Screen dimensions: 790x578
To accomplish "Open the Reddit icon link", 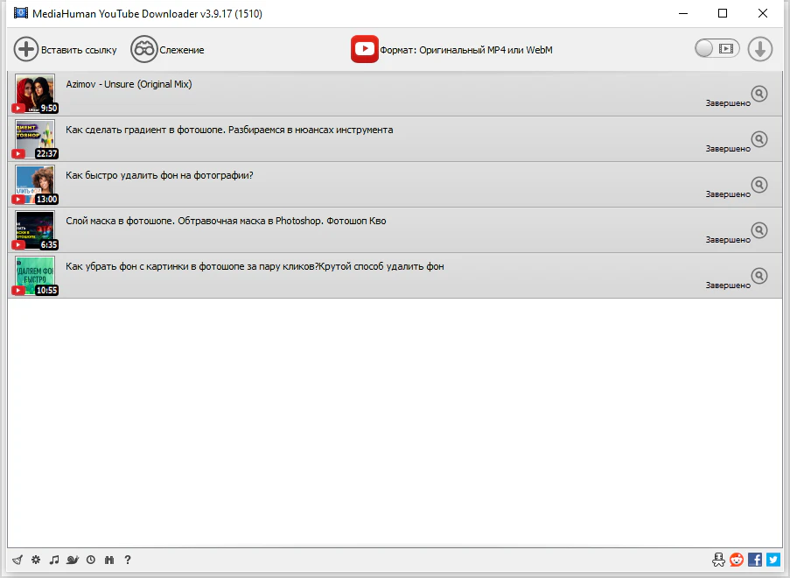I will click(737, 560).
